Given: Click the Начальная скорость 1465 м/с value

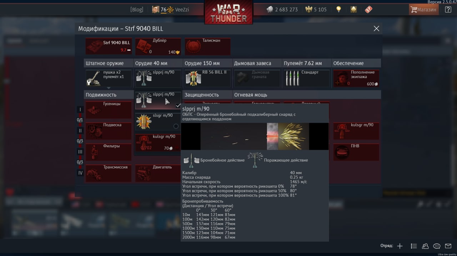Looking at the screenshot, I should tap(298, 182).
